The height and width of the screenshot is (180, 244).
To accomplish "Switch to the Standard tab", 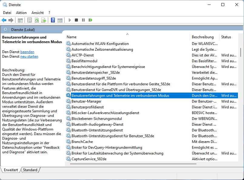I will pyautogui.click(x=30, y=170).
